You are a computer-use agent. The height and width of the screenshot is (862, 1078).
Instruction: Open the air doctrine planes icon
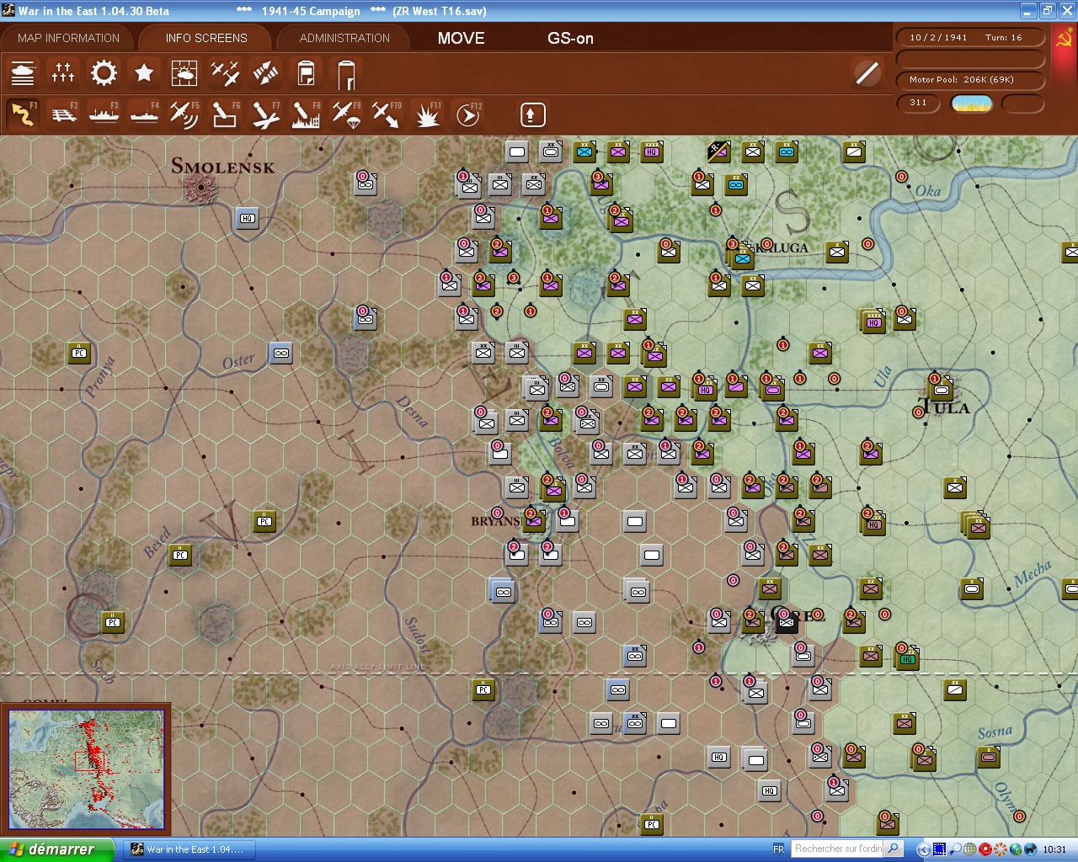point(225,73)
